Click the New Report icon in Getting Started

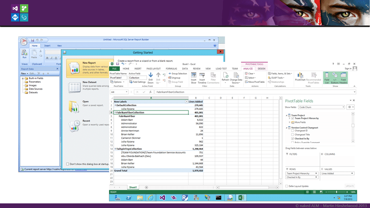pyautogui.click(x=74, y=68)
